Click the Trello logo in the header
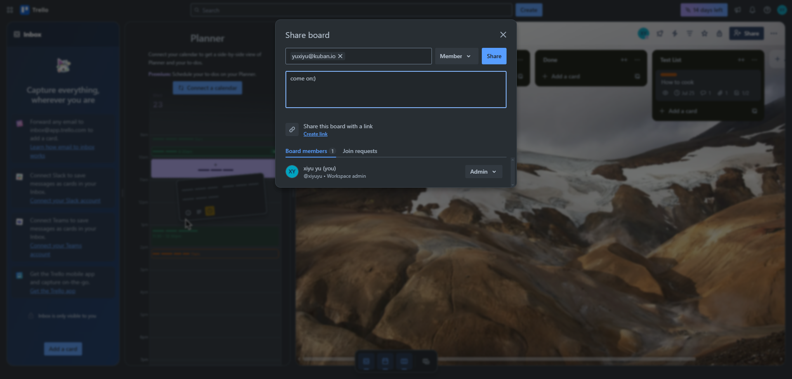This screenshot has width=792, height=379. coord(35,10)
